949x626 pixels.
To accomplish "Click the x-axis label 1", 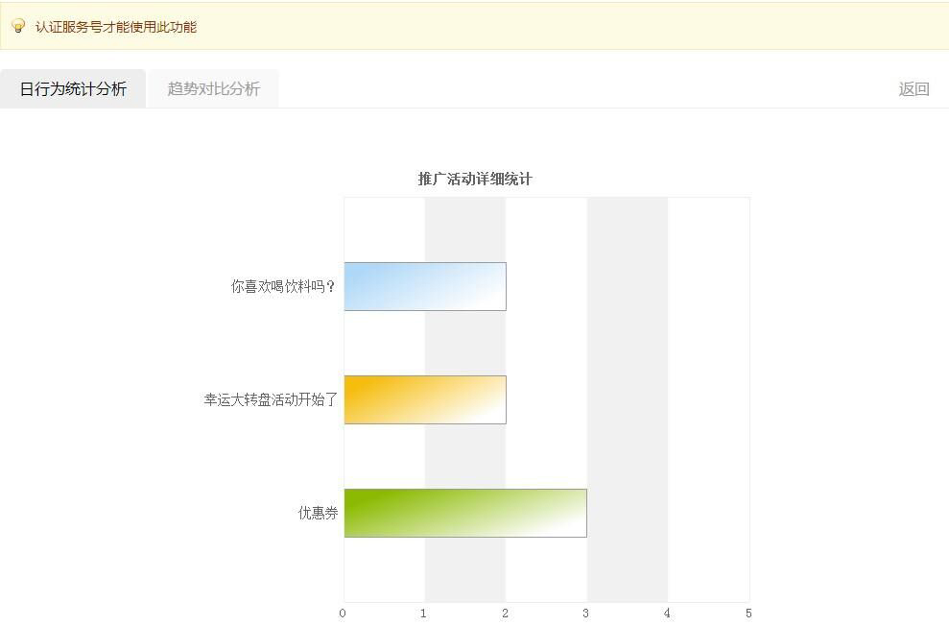I will pos(424,614).
